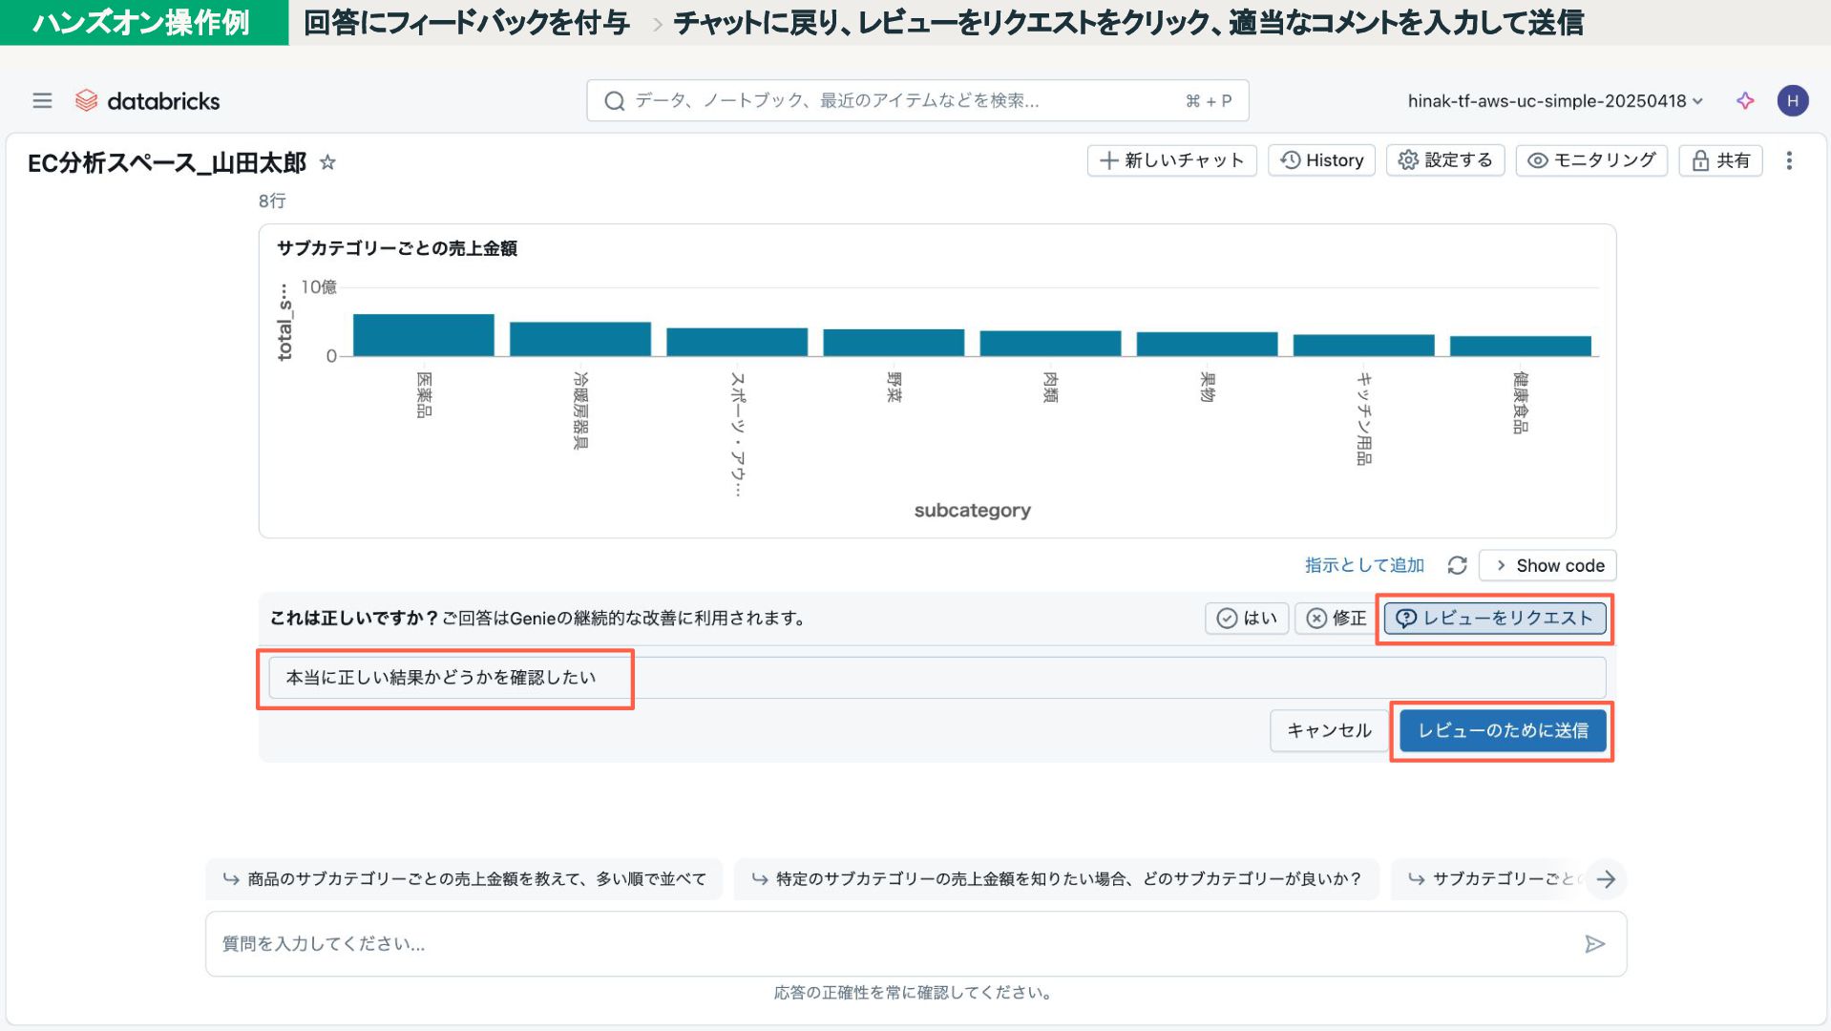
Task: Open the user avatar H menu
Action: pyautogui.click(x=1792, y=100)
